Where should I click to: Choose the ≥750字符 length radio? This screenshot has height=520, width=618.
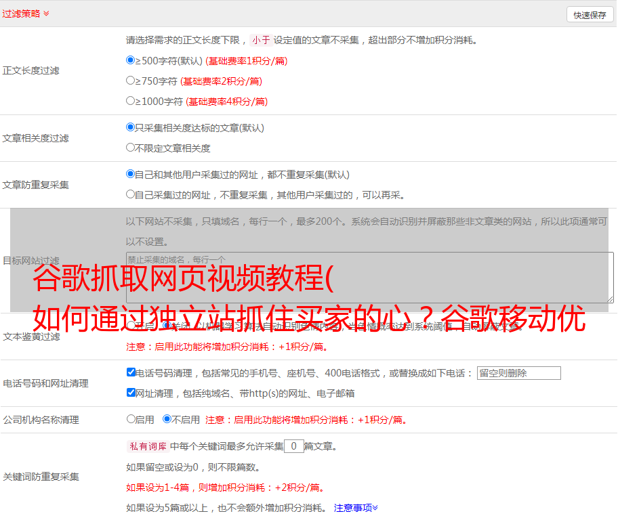[x=131, y=81]
